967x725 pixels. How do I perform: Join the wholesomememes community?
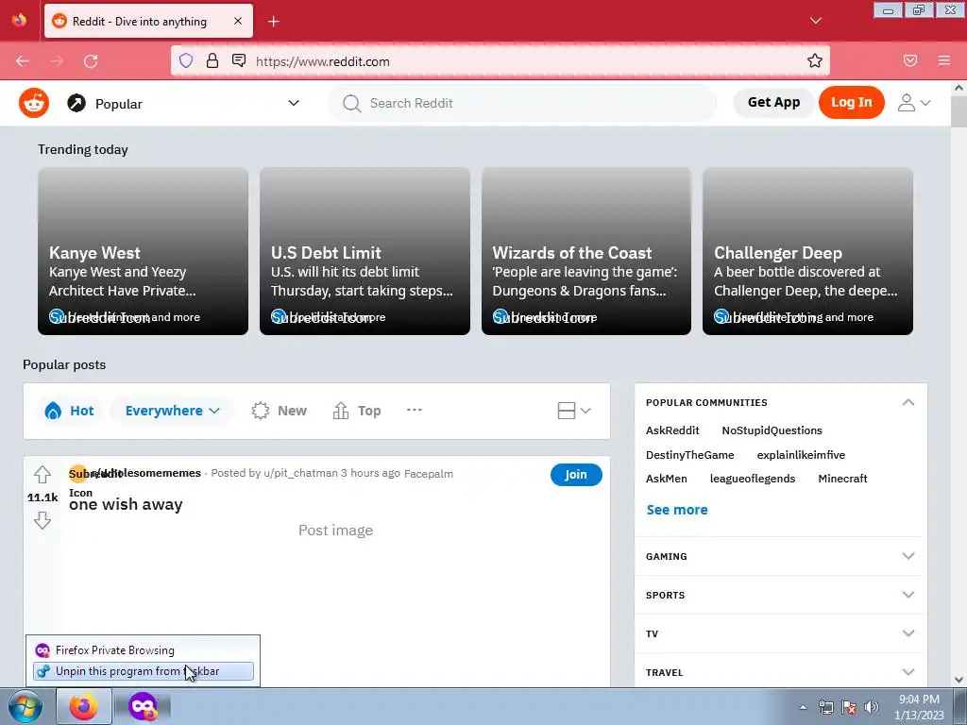click(x=575, y=474)
